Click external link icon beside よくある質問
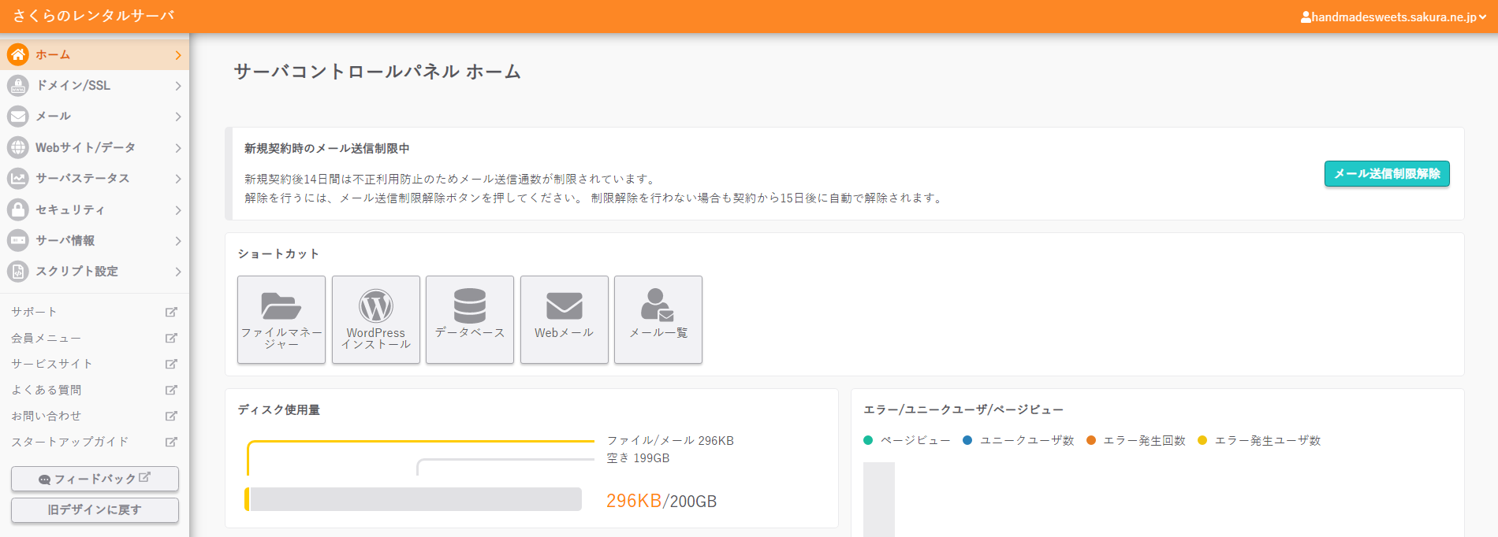 pyautogui.click(x=171, y=390)
